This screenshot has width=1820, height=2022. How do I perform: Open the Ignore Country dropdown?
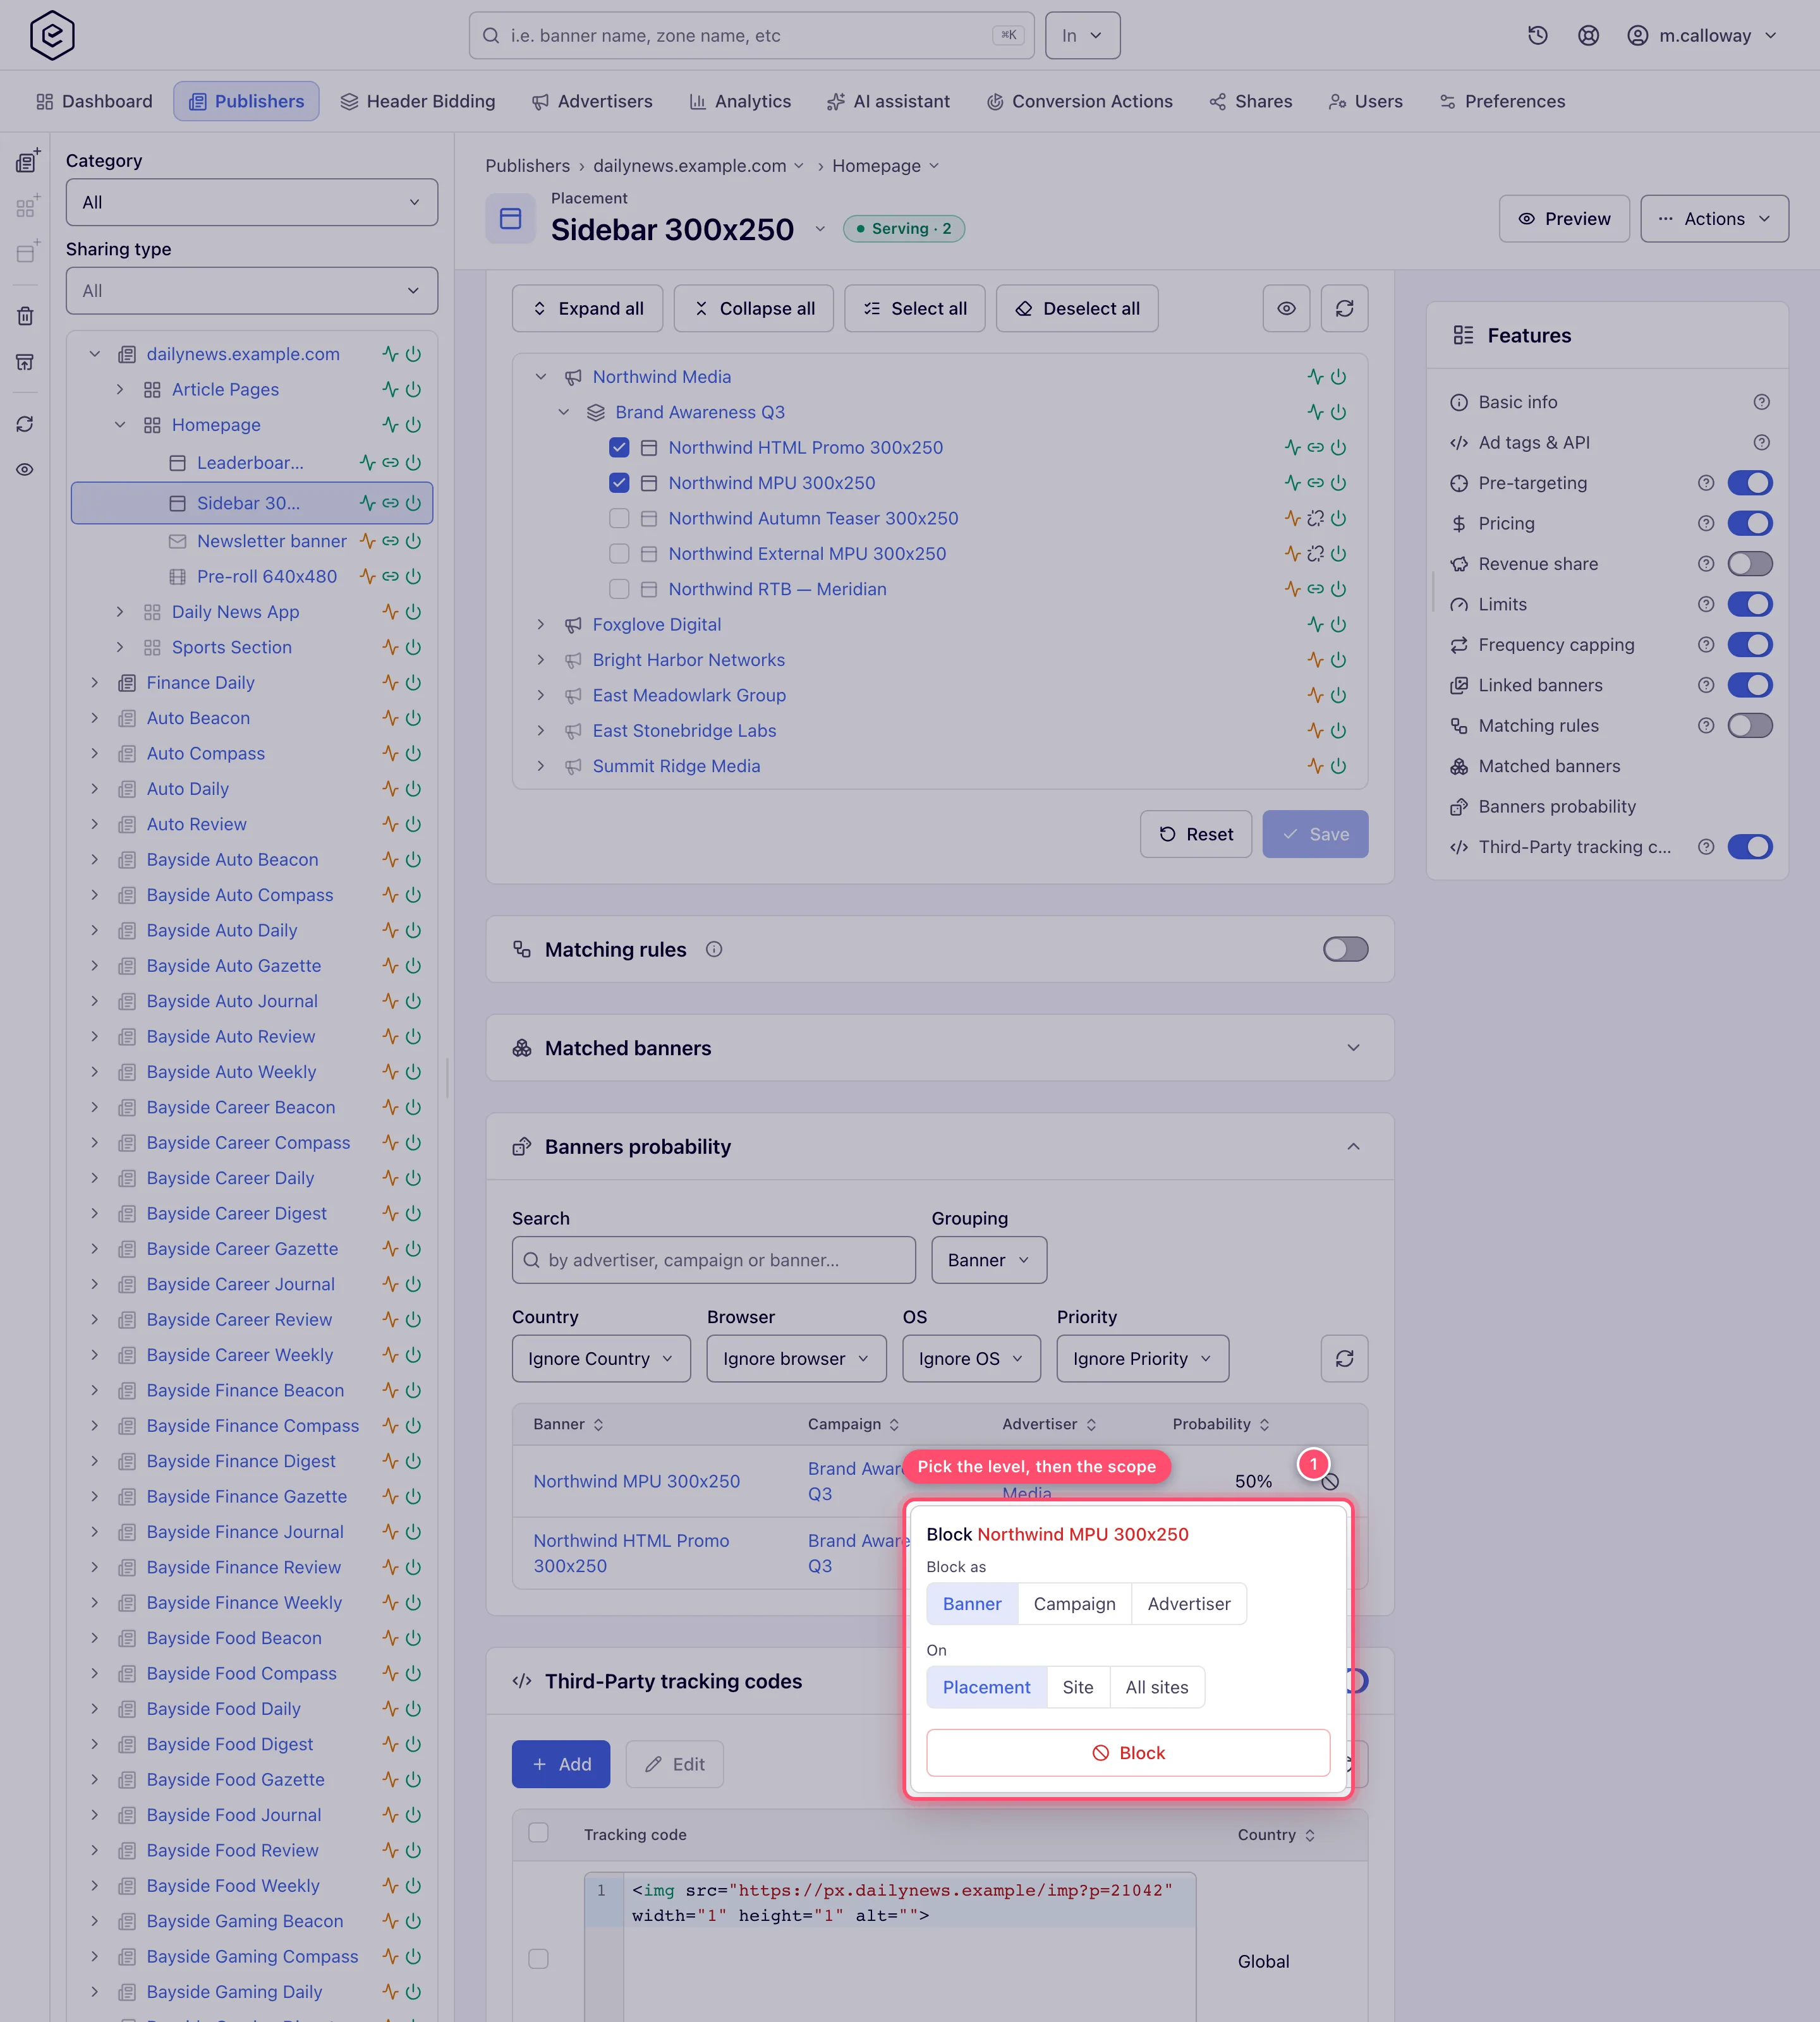[x=600, y=1358]
